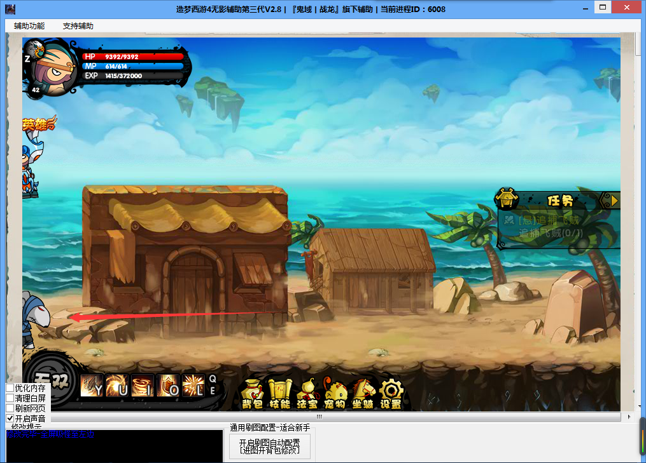Click the player character portrait

54,69
